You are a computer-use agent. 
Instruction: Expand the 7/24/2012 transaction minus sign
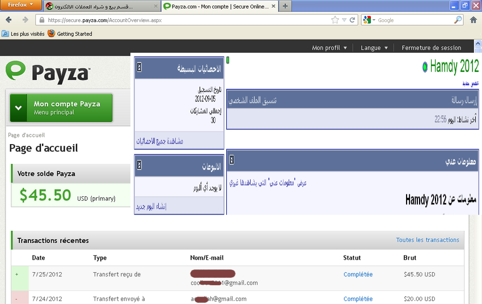pos(16,299)
